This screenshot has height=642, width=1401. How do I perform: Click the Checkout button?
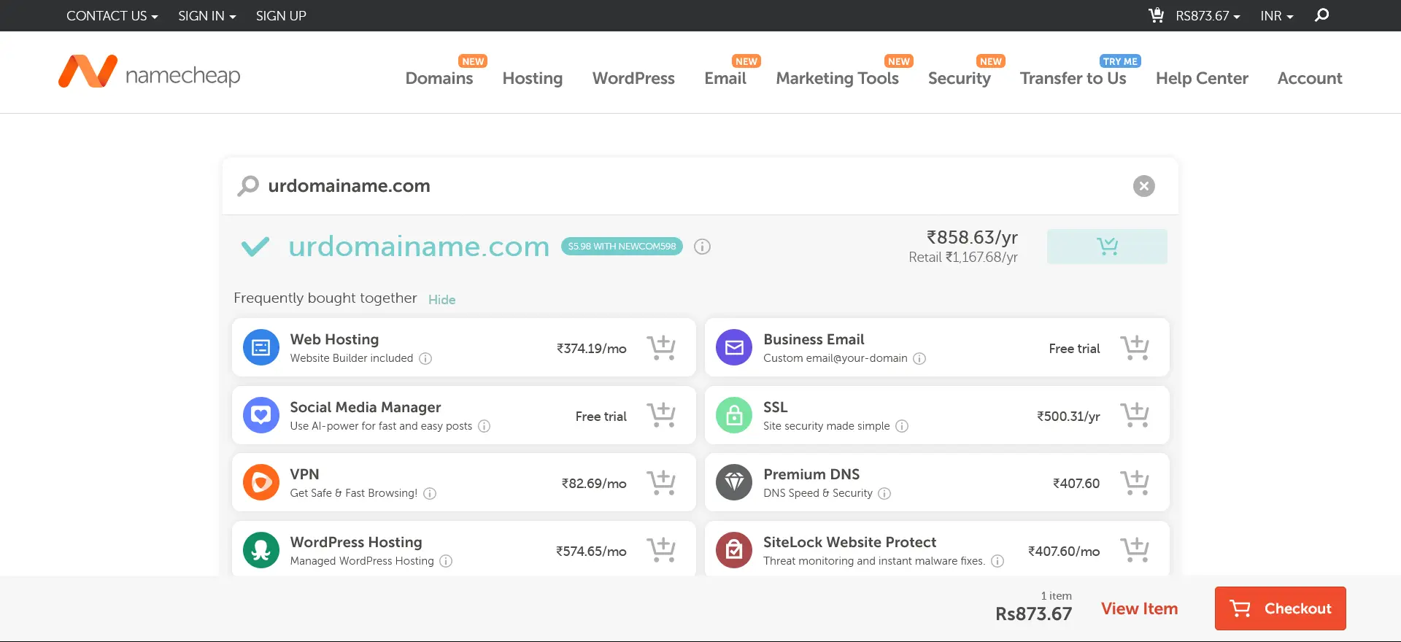click(x=1280, y=608)
